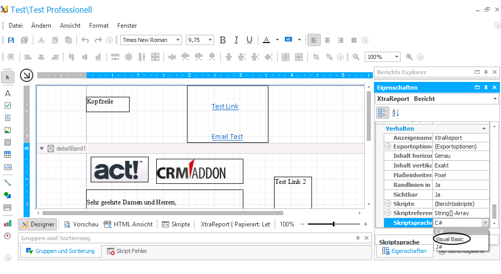
Task: Switch to the Vorschau tab
Action: pos(81,224)
